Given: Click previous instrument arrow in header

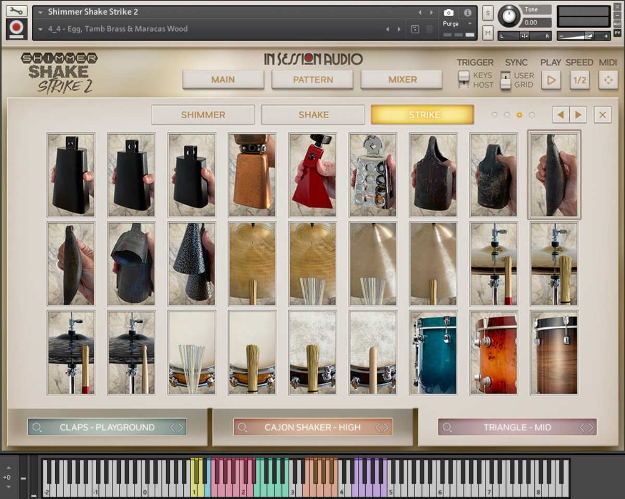Looking at the screenshot, I should click(x=420, y=12).
